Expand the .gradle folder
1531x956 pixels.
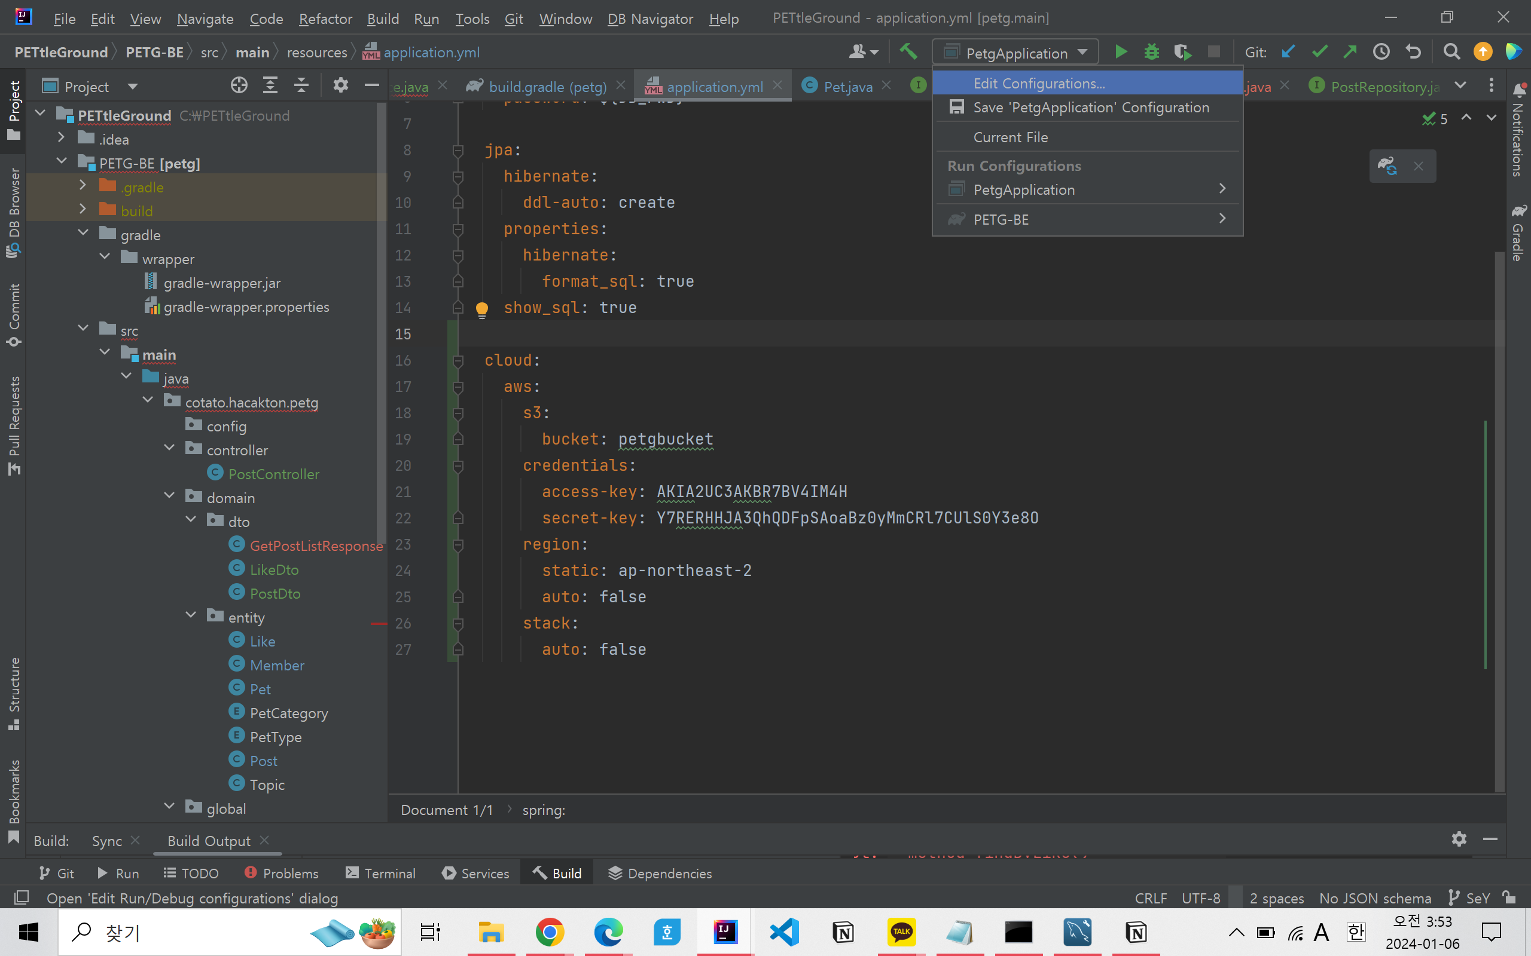[83, 186]
